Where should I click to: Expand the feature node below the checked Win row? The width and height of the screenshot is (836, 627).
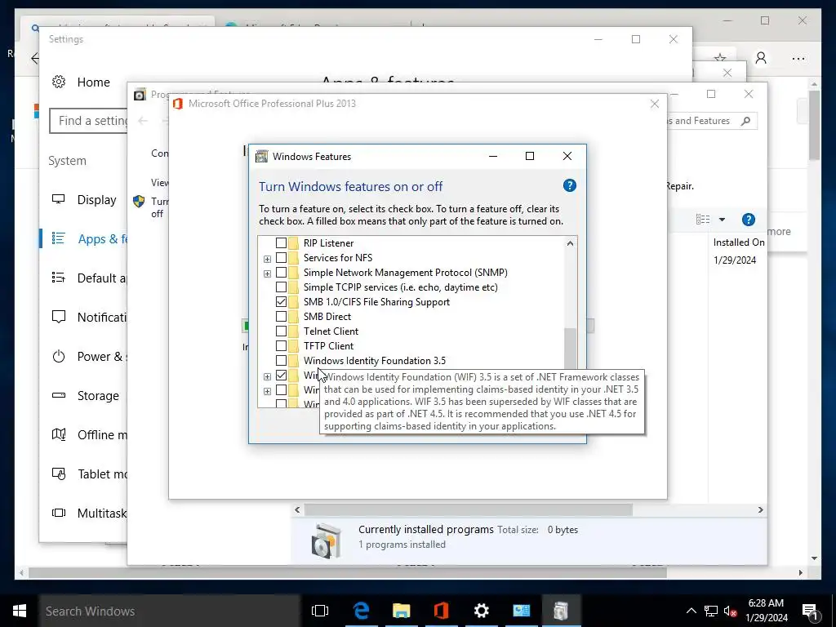[x=267, y=391]
